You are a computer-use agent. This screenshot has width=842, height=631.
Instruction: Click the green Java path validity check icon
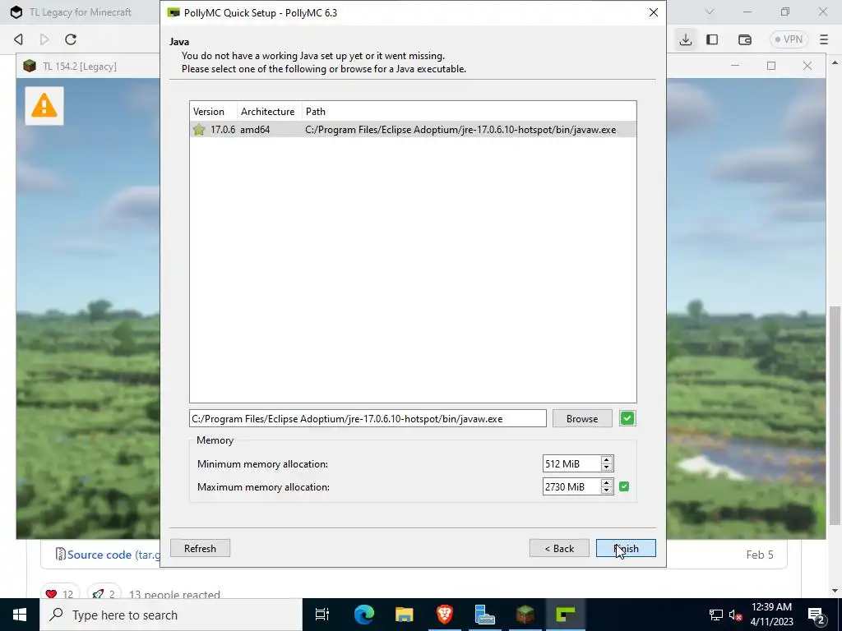[627, 418]
